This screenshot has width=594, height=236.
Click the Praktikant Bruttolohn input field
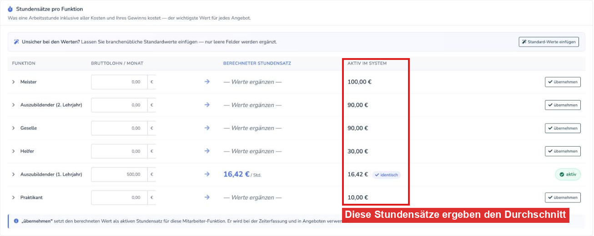pos(119,197)
